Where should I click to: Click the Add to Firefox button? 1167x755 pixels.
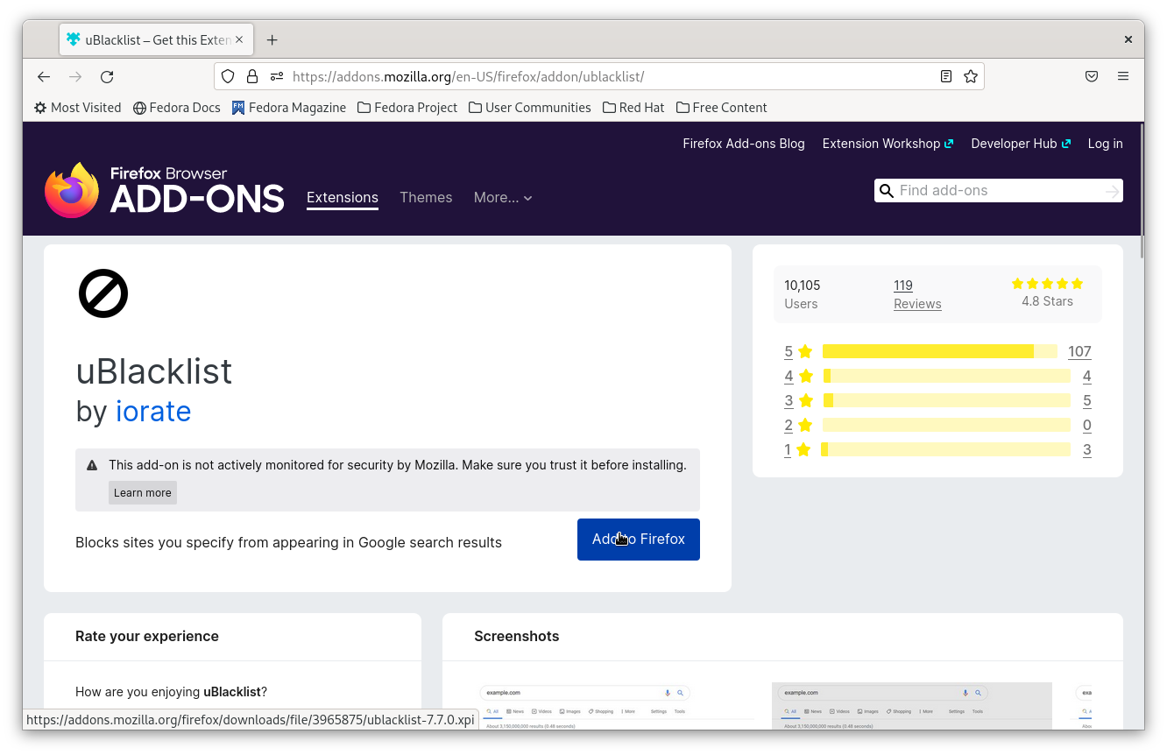(x=639, y=540)
